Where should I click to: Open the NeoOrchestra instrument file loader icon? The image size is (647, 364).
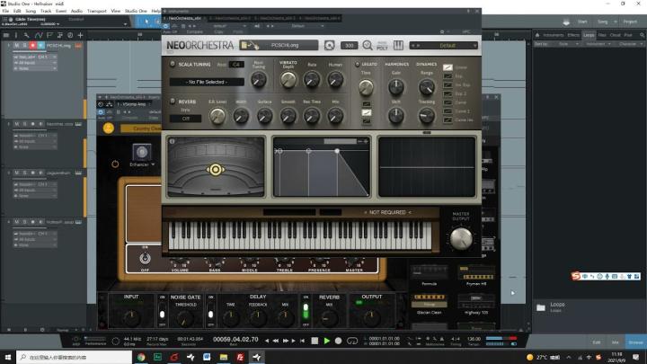pyautogui.click(x=250, y=45)
